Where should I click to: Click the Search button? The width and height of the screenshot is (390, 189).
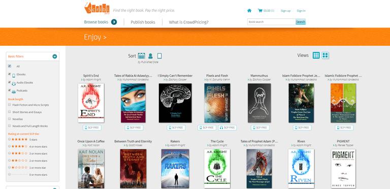pyautogui.click(x=301, y=22)
